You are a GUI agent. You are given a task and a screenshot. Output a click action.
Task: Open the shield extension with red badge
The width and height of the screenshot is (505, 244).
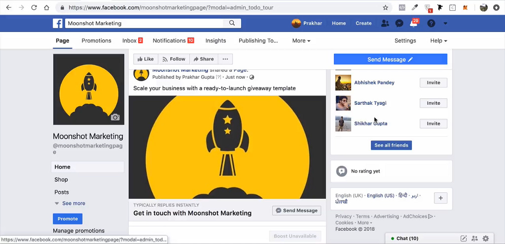[x=428, y=8]
